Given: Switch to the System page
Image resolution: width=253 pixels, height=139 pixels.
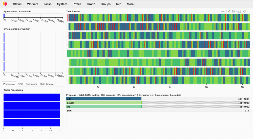Looking at the screenshot, I should point(62,4).
